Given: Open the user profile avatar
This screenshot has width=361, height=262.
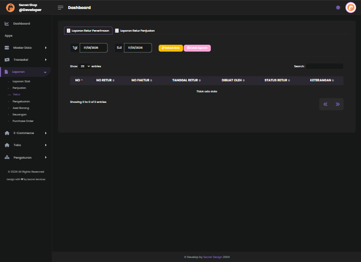Looking at the screenshot, I should coord(350,8).
